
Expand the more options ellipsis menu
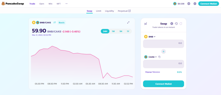67,4
